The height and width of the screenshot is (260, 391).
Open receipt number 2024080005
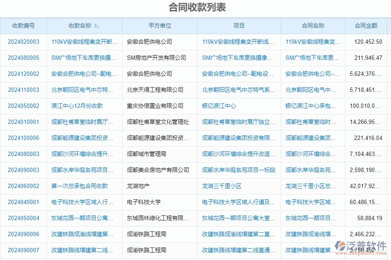(x=23, y=58)
